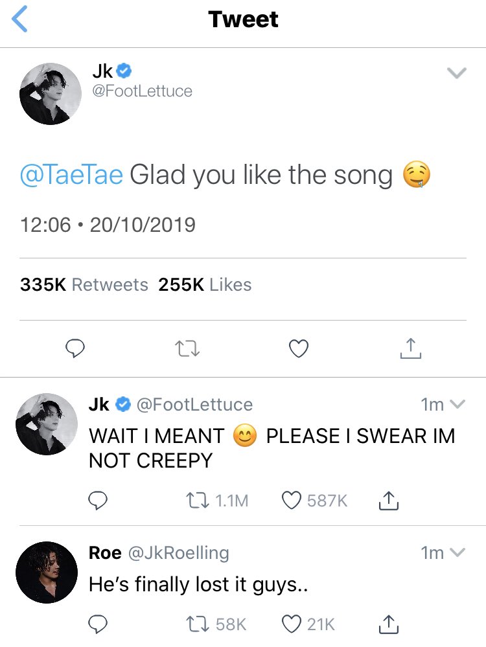Open Roe's profile picture
Image resolution: width=486 pixels, height=647 pixels.
47,573
